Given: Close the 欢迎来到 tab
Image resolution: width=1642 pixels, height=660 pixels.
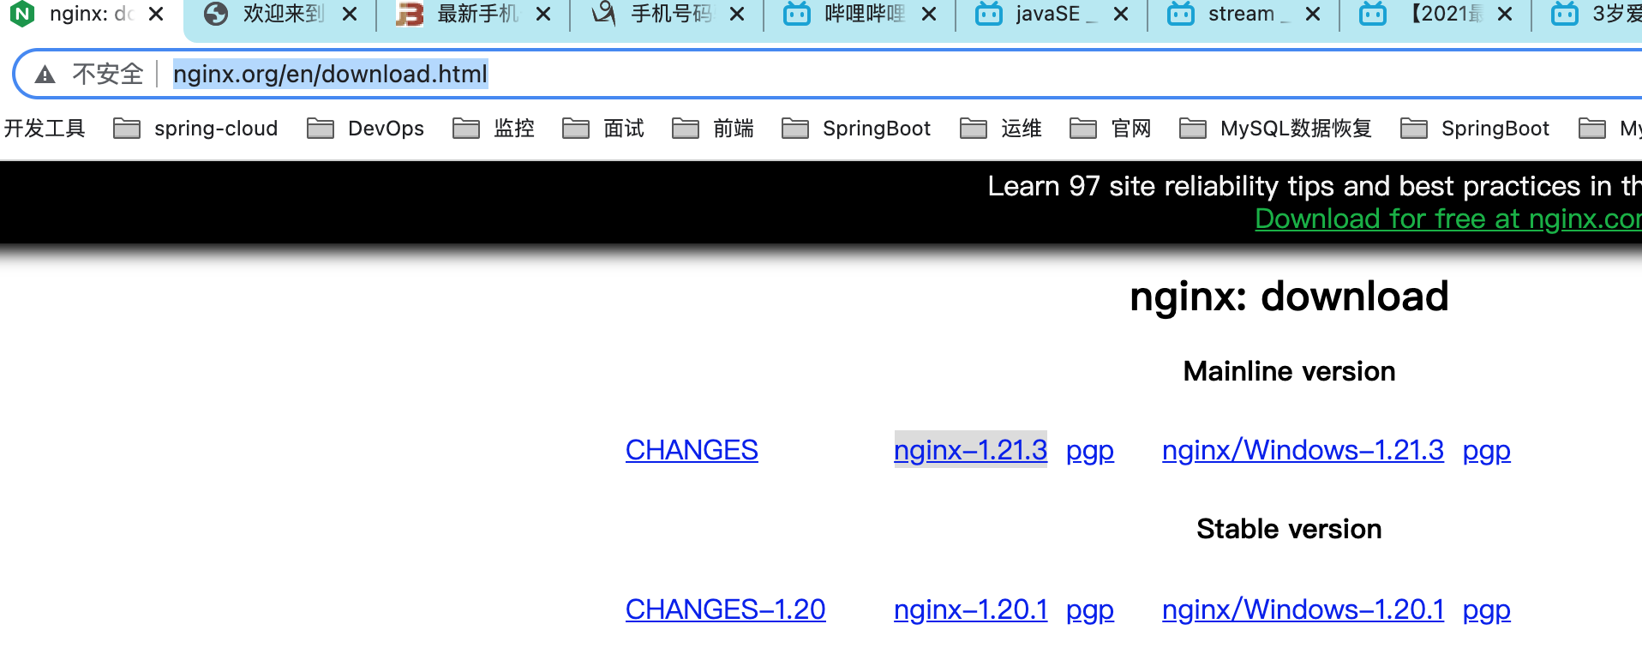Looking at the screenshot, I should (350, 14).
